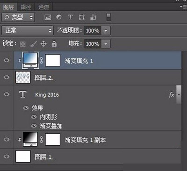This screenshot has height=171, width=187.
Task: Select layer name 渐变填充 1
Action: click(x=79, y=61)
